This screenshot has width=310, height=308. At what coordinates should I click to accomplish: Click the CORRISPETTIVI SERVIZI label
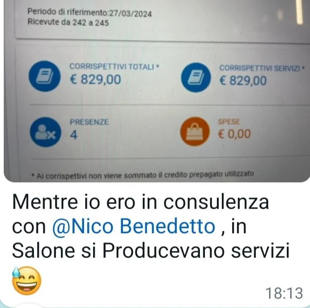coord(262,68)
